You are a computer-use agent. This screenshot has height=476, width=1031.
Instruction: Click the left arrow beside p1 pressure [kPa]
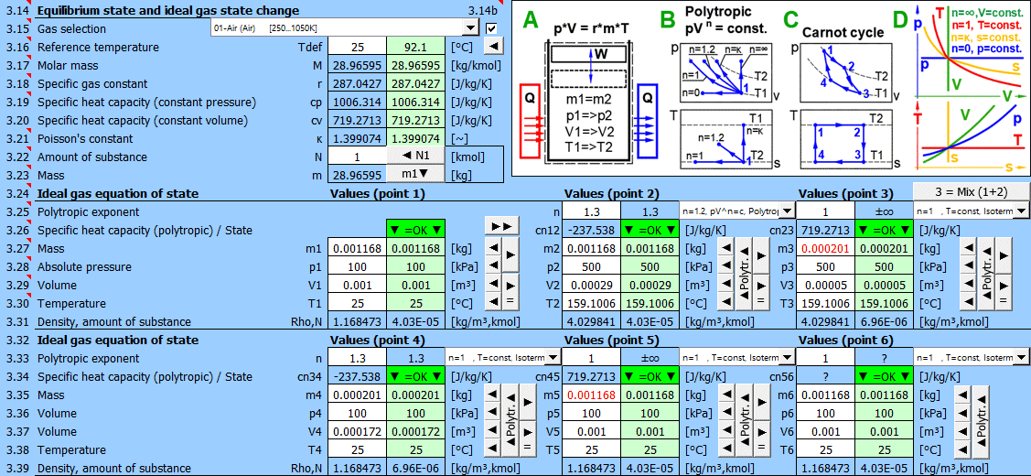(x=492, y=266)
